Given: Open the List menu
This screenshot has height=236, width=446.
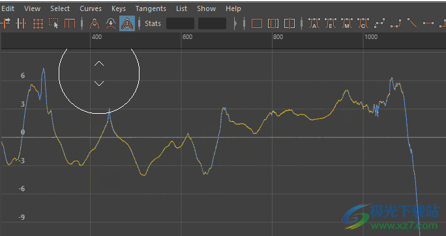Looking at the screenshot, I should [x=181, y=8].
